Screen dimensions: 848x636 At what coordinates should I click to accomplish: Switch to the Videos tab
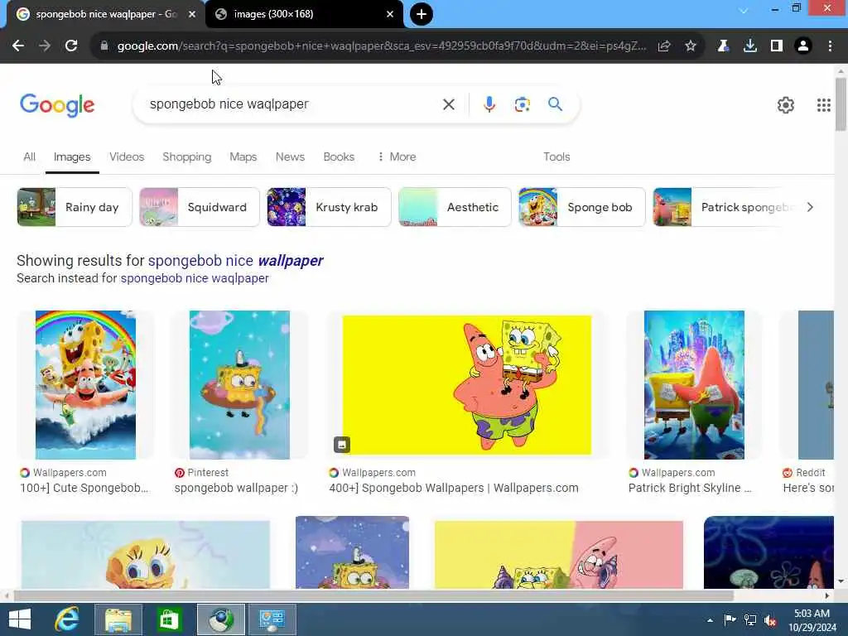127,157
